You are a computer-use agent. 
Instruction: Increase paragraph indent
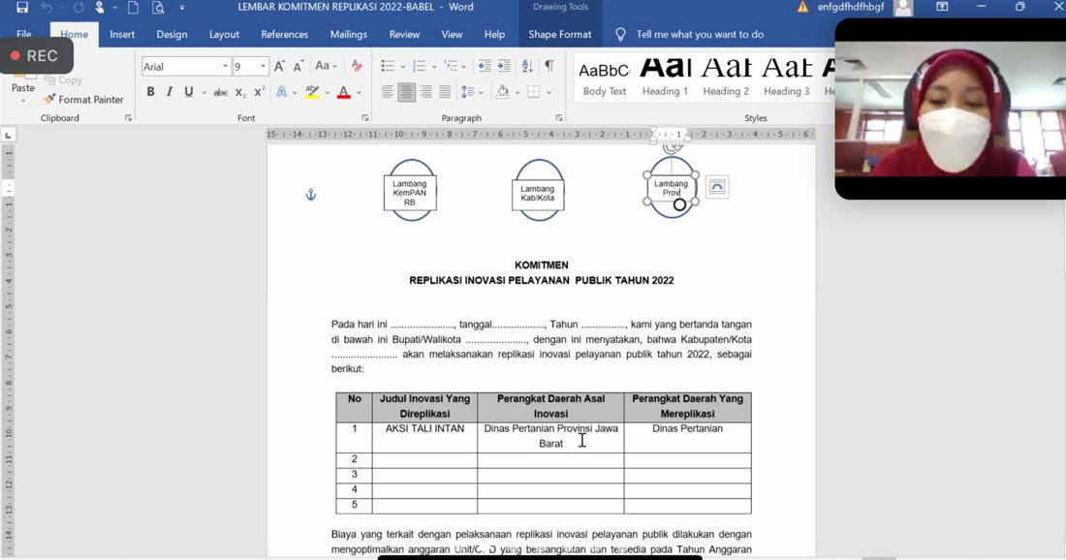(504, 66)
